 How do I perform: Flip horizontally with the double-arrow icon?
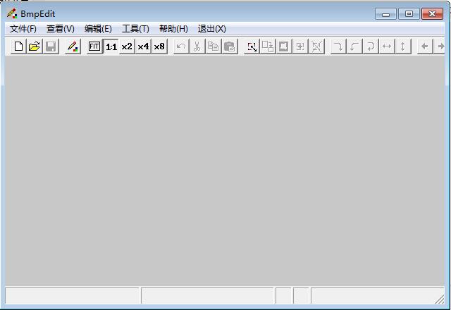pos(387,46)
